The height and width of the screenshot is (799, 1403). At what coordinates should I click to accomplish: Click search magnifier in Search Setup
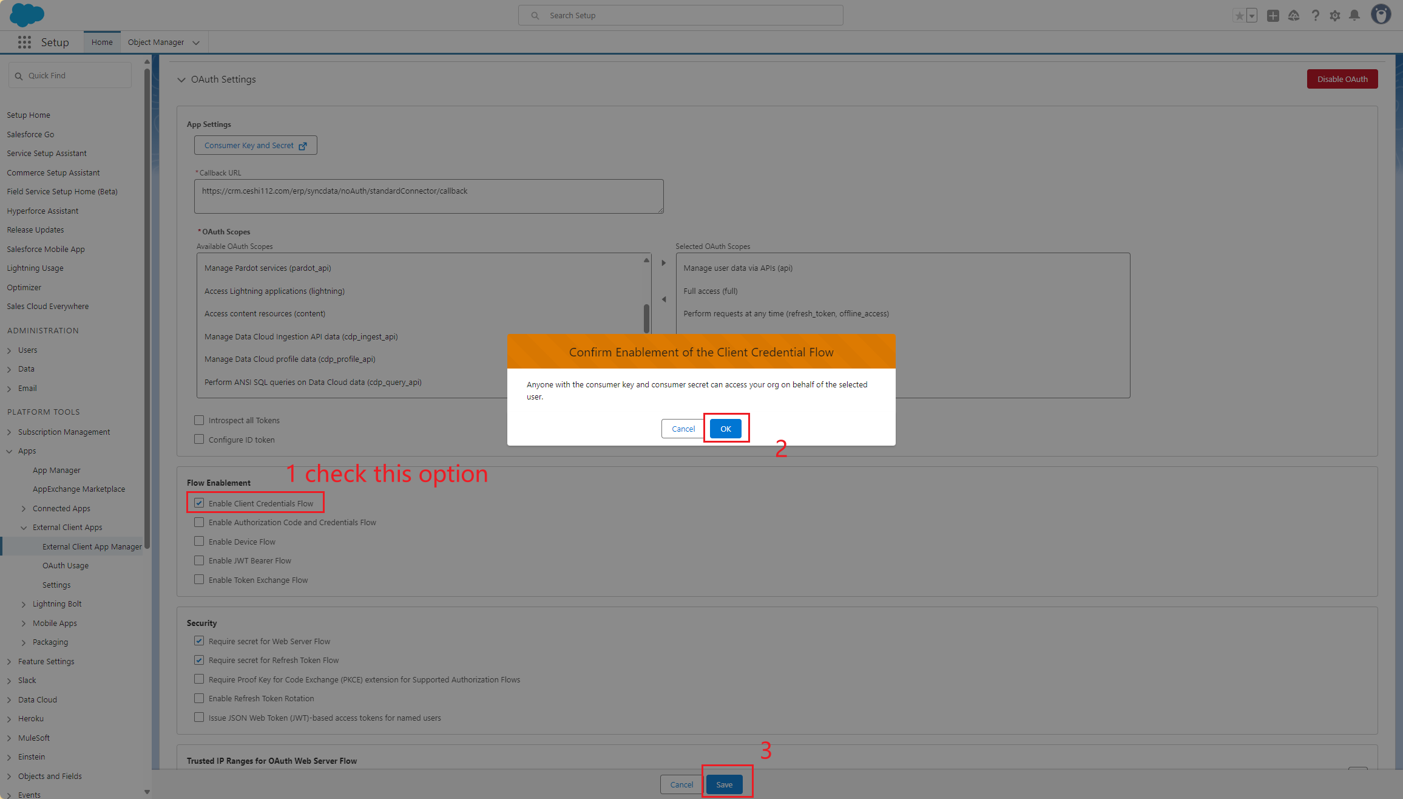pos(535,16)
